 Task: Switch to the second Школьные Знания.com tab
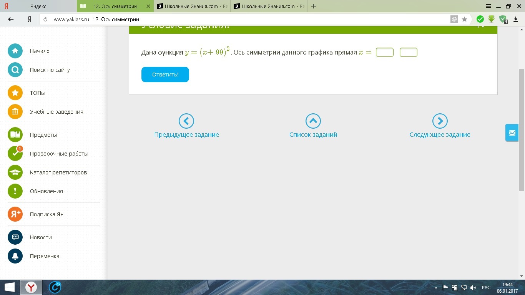coord(269,6)
